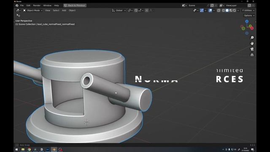Click the Scene name field
The height and width of the screenshot is (152, 270).
[x=197, y=5]
